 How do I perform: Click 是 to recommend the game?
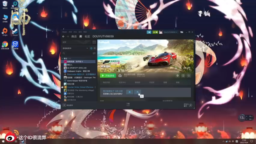(x=130, y=92)
